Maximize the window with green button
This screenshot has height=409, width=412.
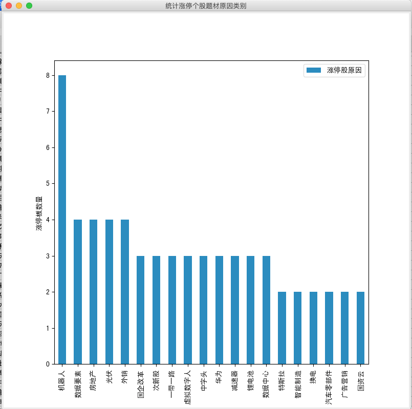(x=29, y=6)
